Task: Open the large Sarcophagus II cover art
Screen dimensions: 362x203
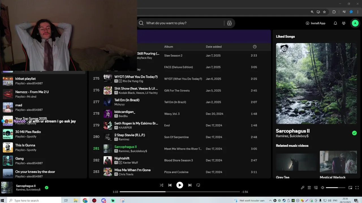Action: (316, 83)
